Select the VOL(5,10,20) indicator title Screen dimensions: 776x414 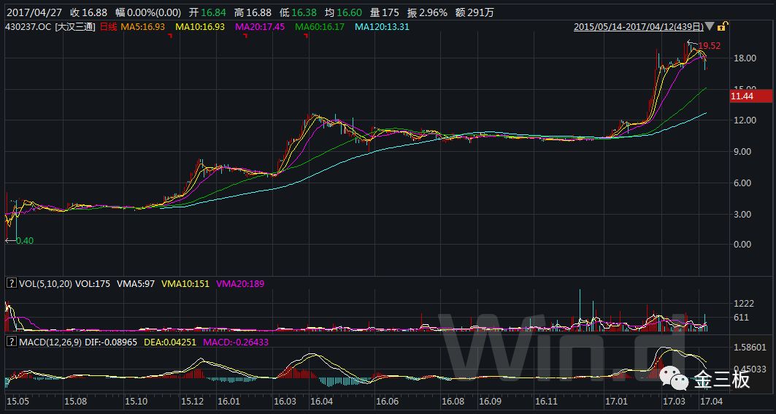45,282
